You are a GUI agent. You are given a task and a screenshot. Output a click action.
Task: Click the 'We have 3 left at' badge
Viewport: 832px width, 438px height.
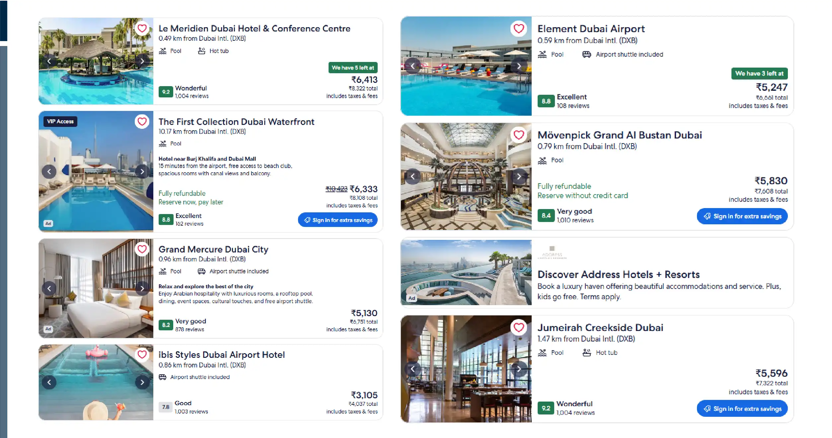(759, 74)
